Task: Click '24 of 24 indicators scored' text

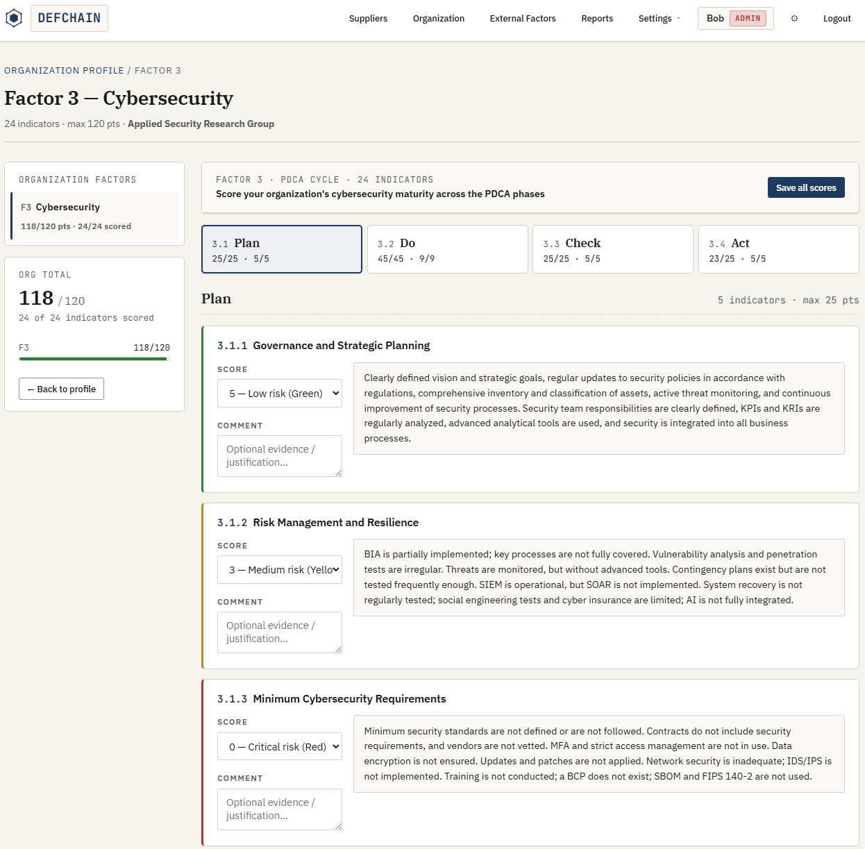Action: (x=86, y=318)
